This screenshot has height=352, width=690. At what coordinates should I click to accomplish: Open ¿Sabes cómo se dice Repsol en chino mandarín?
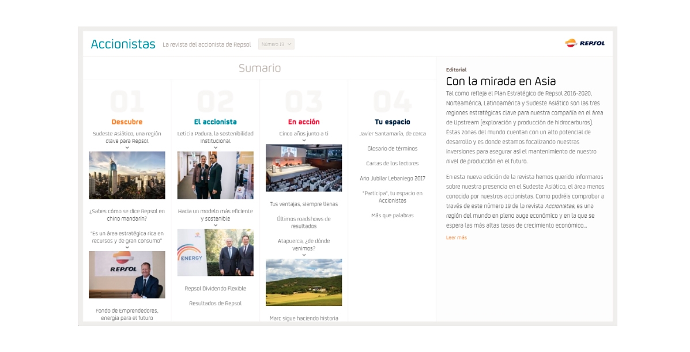click(x=127, y=215)
